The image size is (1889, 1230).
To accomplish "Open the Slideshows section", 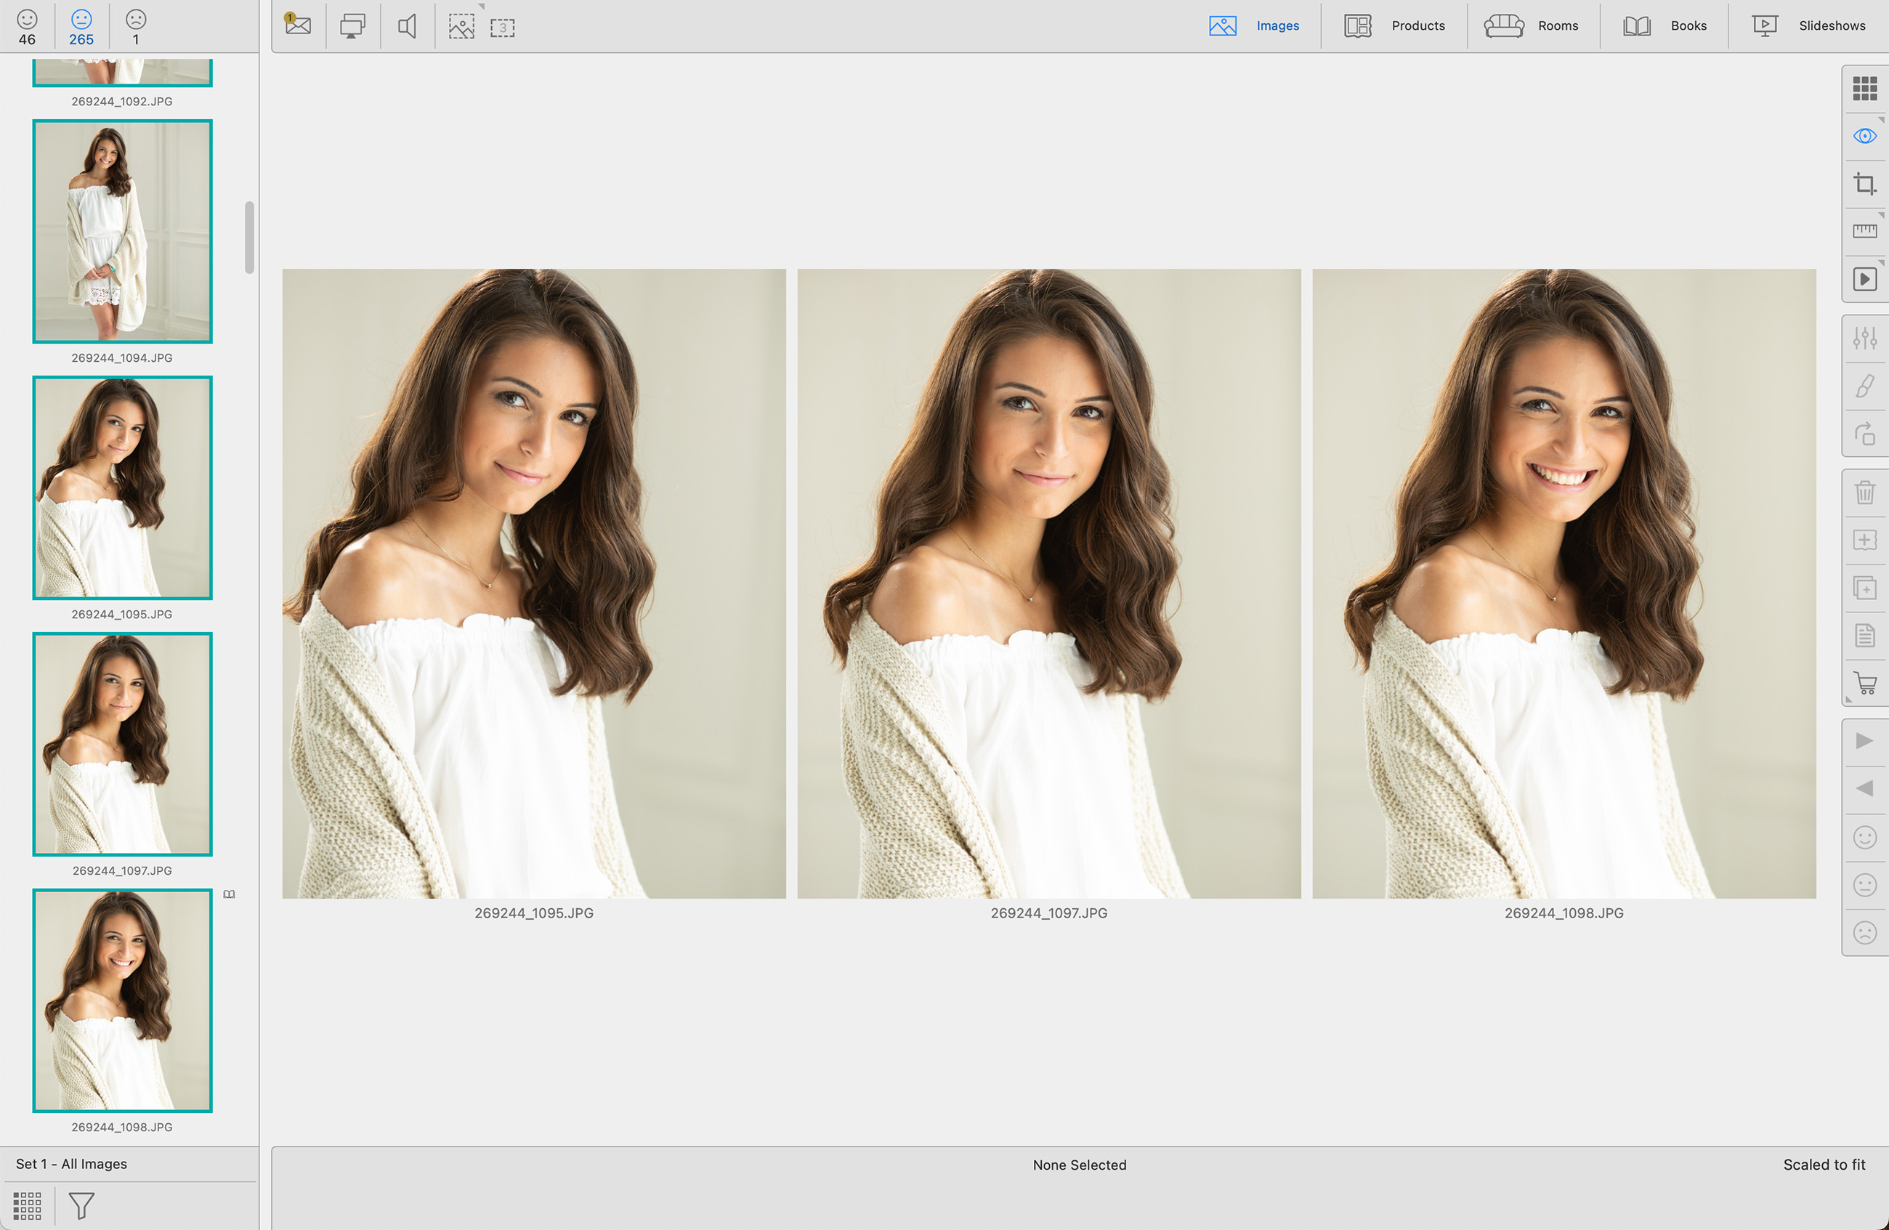I will (x=1809, y=25).
